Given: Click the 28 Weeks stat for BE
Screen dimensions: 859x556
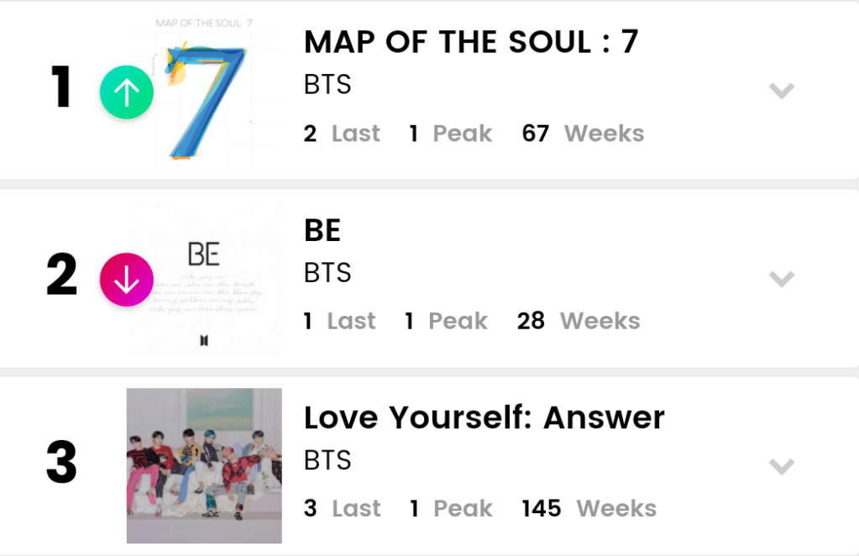Looking at the screenshot, I should tap(579, 321).
